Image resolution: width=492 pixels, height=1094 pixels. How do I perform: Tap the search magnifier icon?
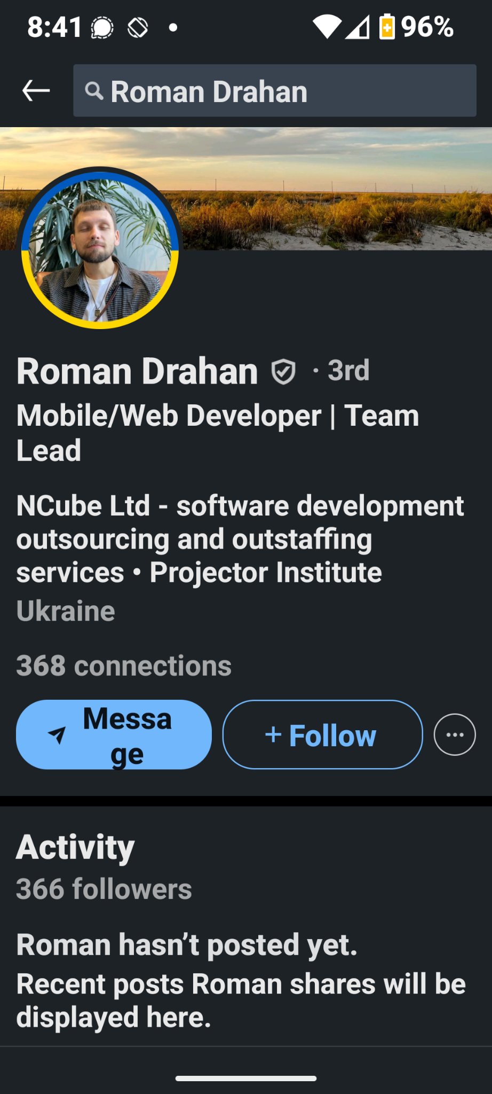coord(94,91)
